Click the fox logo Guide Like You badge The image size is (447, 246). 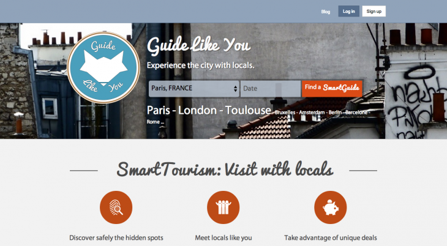tap(103, 67)
